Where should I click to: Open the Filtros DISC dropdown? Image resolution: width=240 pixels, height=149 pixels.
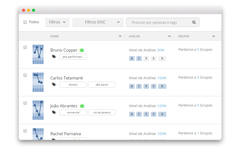tap(98, 22)
